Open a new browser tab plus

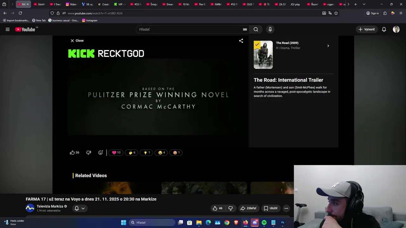point(356,4)
